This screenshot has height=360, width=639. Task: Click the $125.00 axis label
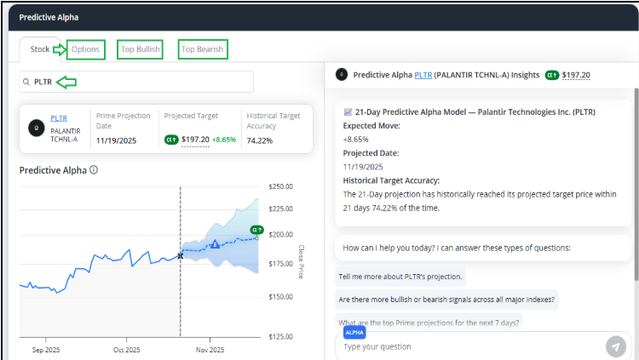coord(281,337)
